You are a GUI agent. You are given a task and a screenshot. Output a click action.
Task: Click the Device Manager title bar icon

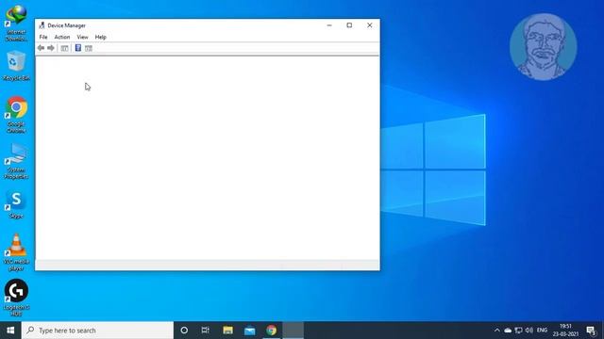pyautogui.click(x=42, y=25)
